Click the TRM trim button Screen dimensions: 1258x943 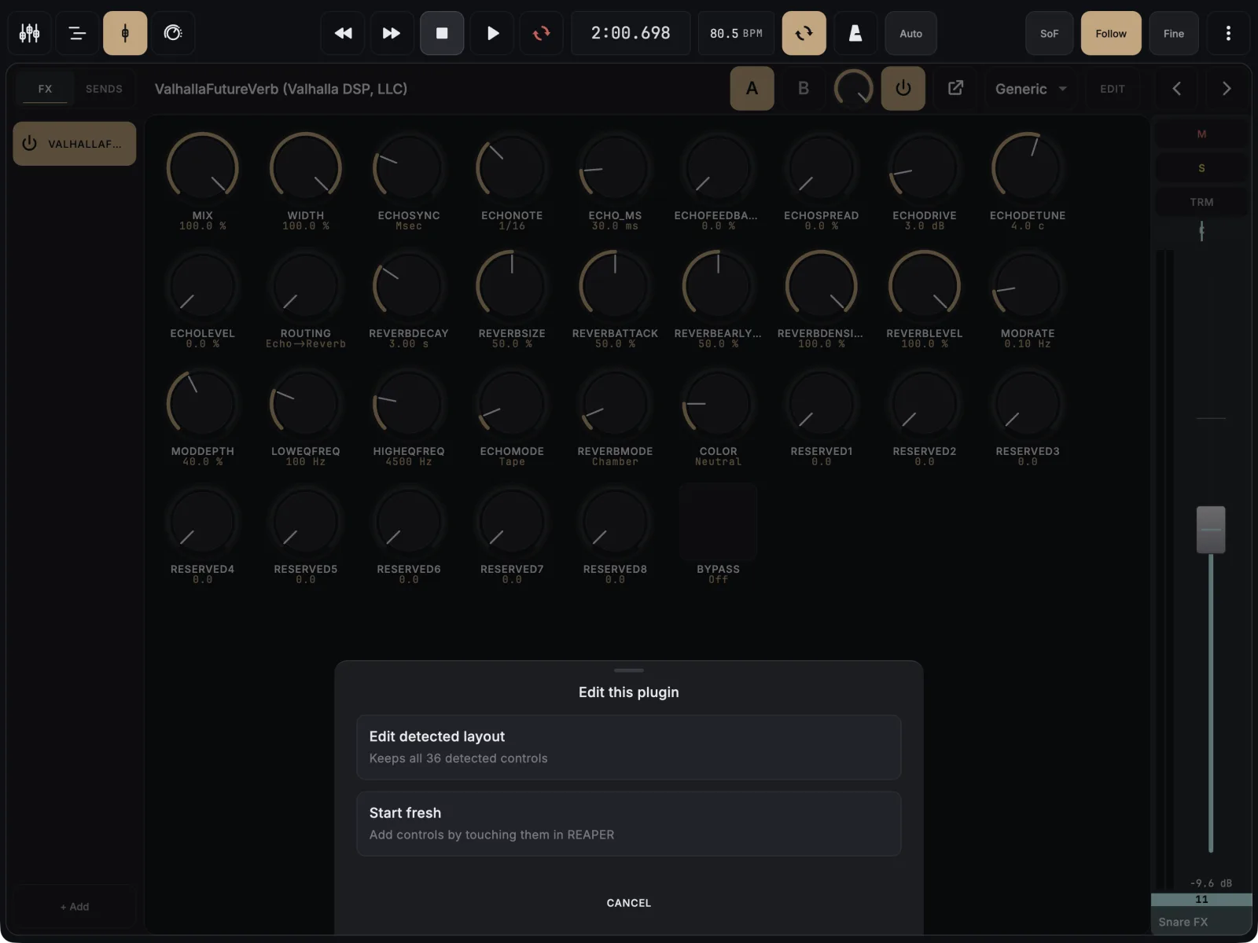[1201, 202]
